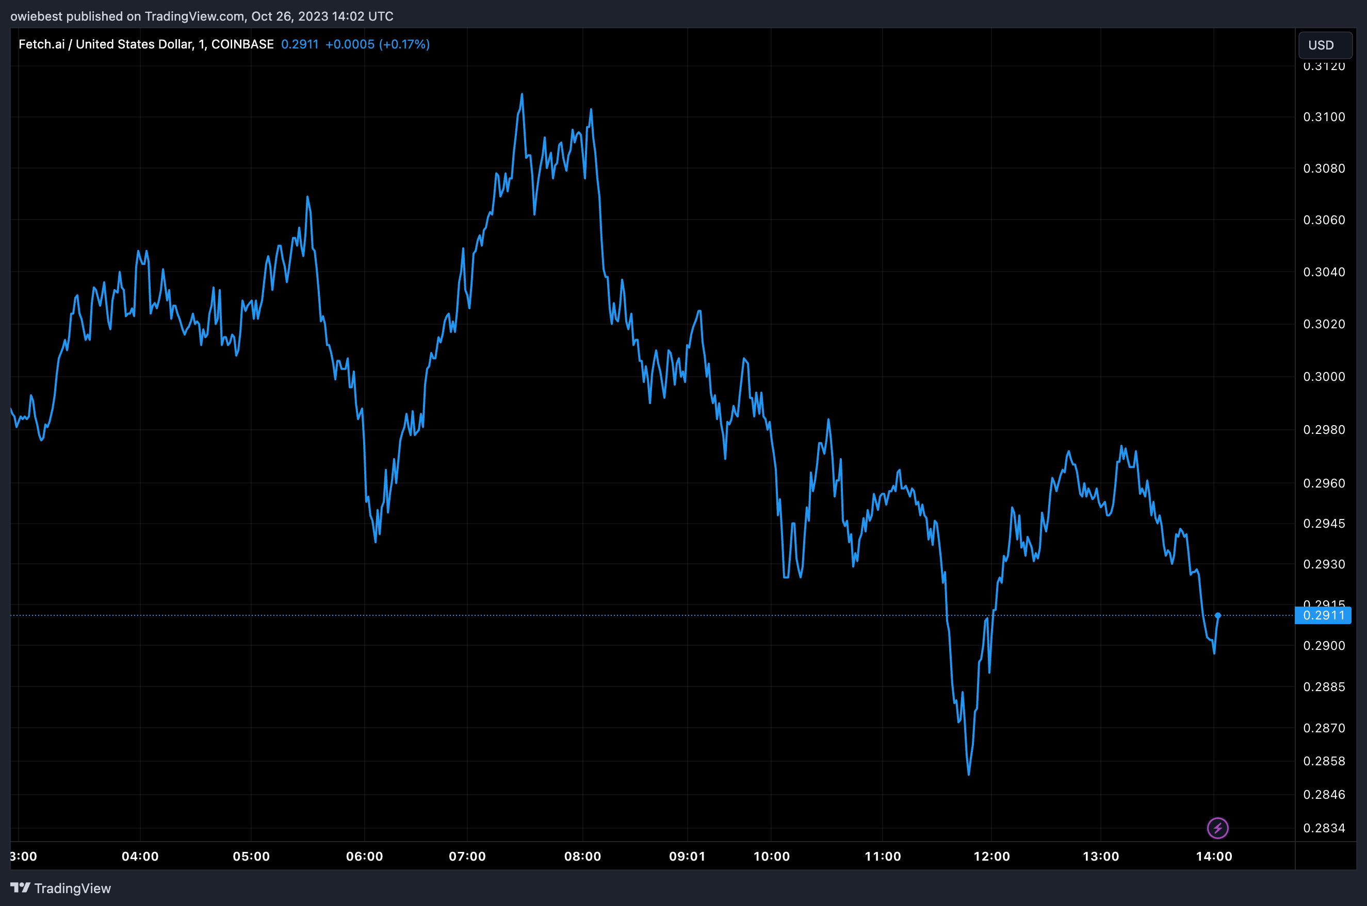Click the owiebest published on TradingView.com caption

coord(202,16)
